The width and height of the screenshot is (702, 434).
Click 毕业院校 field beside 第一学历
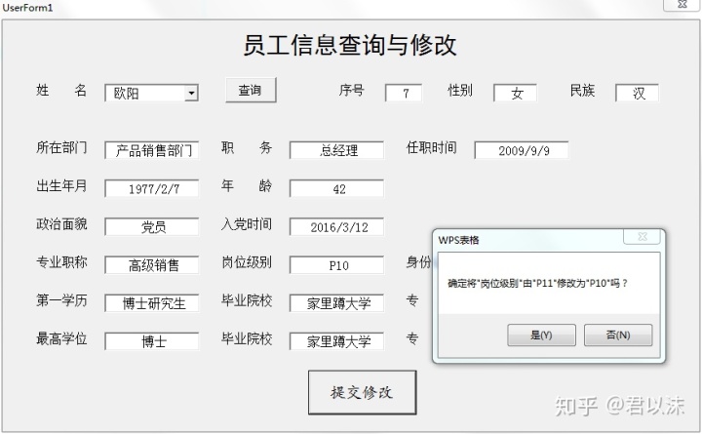[336, 303]
